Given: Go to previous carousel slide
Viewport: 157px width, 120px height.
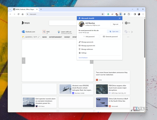Looking at the screenshot, I should pyautogui.click(x=24, y=61).
